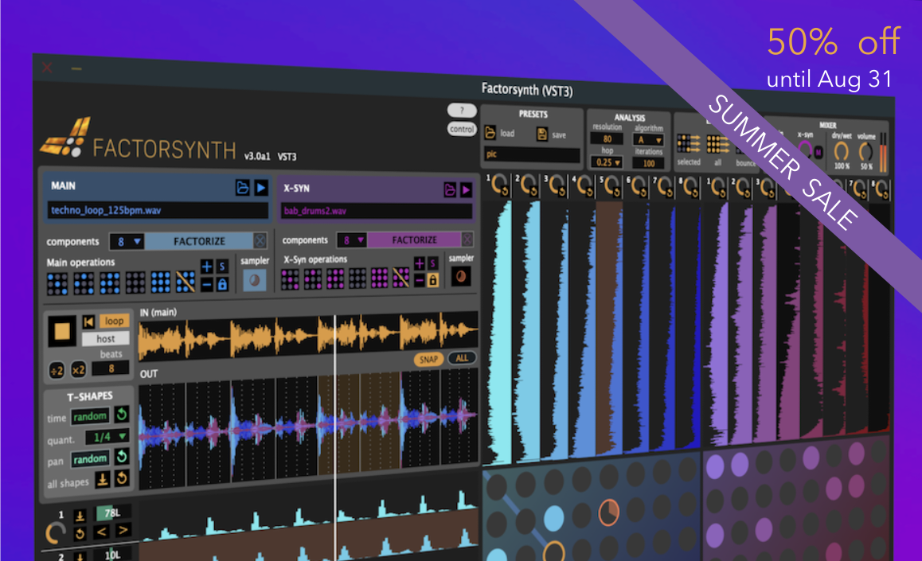Click the times-2 beats button
Viewport: 922px width, 561px height.
78,370
